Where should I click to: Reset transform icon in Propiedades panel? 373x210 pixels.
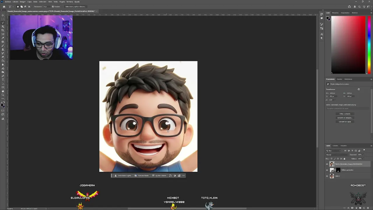[359, 89]
